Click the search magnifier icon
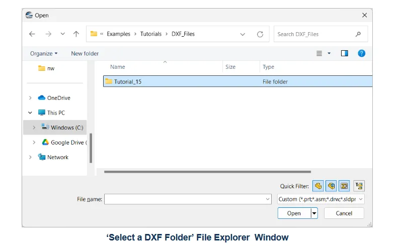 (358, 34)
